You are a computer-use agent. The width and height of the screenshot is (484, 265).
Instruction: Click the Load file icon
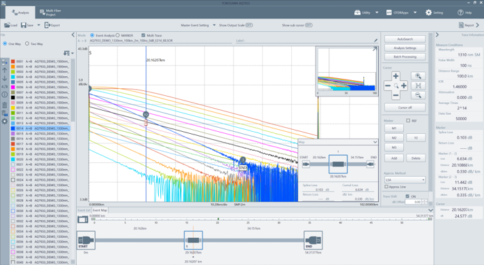click(7, 25)
